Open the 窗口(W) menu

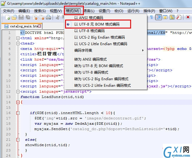pos(166,11)
